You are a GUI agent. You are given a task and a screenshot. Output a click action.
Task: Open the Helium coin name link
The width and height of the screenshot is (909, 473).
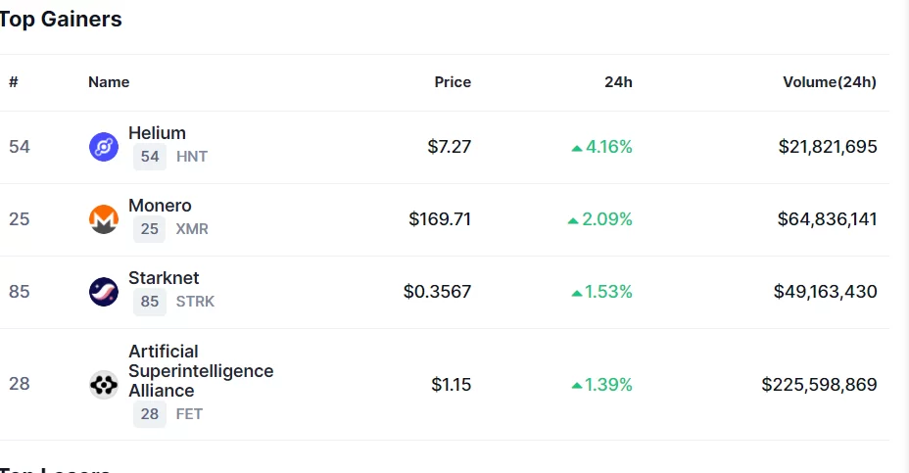point(157,133)
